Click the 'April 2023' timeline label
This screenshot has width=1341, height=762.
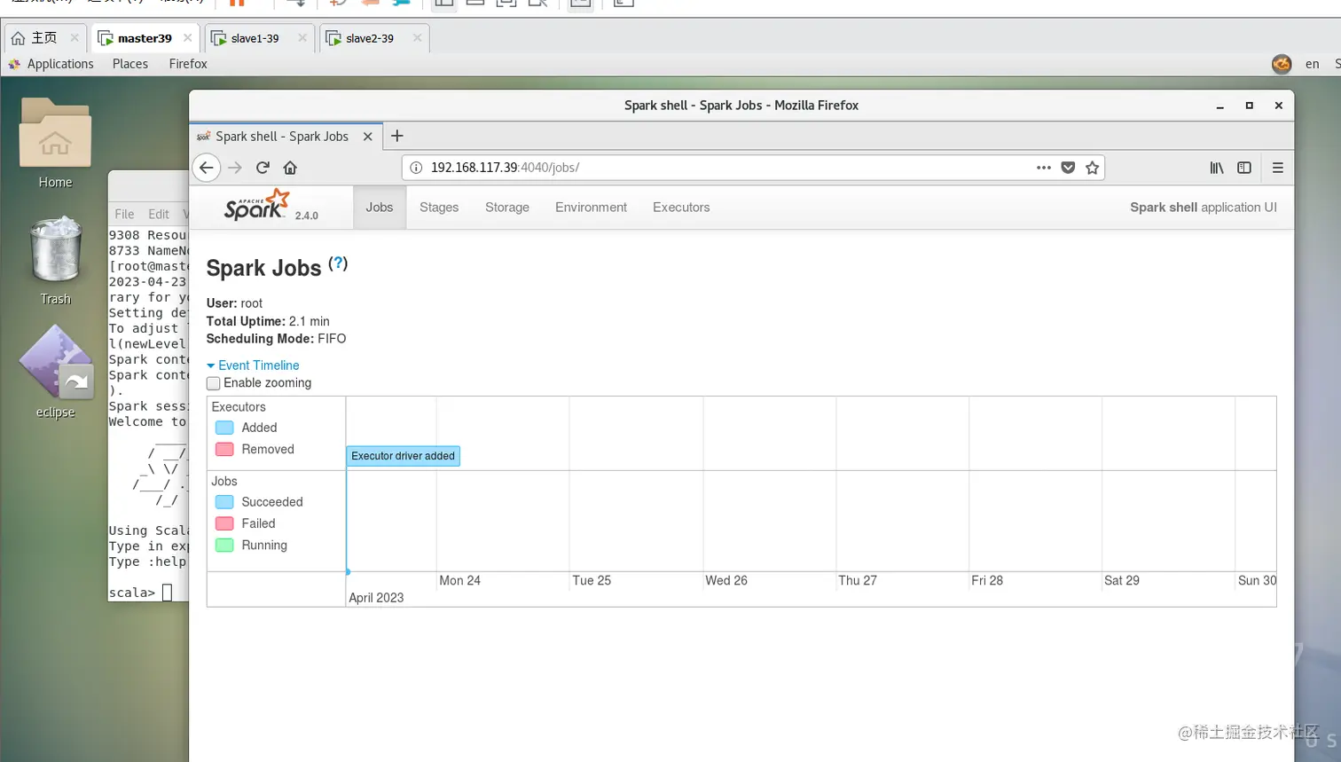(376, 598)
